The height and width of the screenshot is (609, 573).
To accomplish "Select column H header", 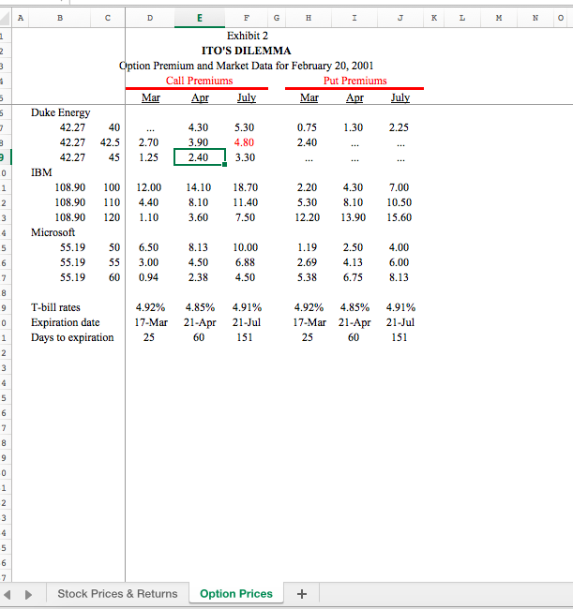I will (309, 18).
